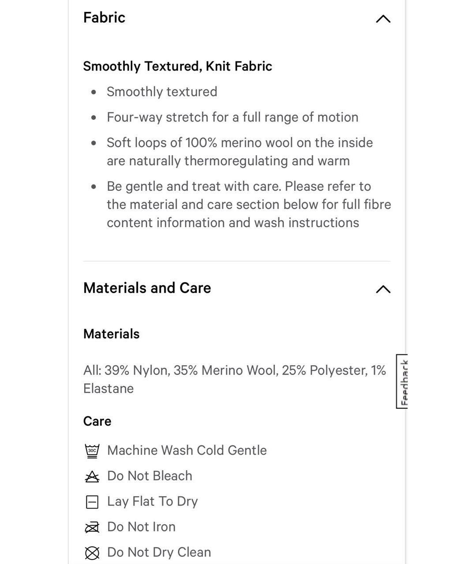476x564 pixels.
Task: Open the Feedback side tab
Action: click(x=402, y=381)
